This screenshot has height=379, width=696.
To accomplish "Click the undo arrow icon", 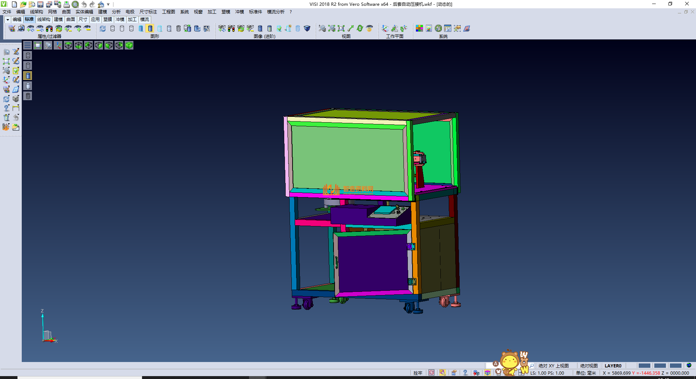I will tap(84, 4).
